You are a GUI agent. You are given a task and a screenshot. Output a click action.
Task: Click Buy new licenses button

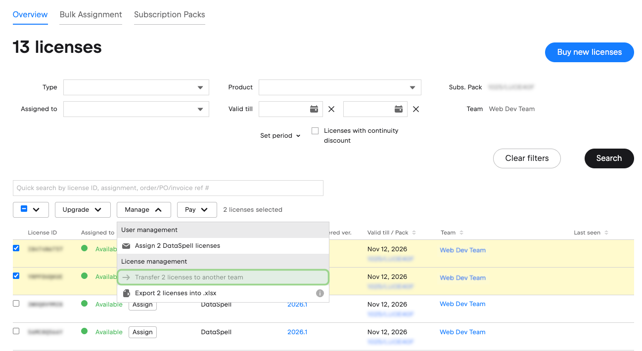pos(590,52)
